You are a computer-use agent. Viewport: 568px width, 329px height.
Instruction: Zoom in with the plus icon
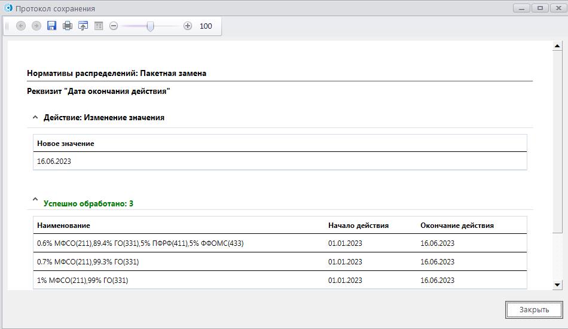(x=188, y=26)
